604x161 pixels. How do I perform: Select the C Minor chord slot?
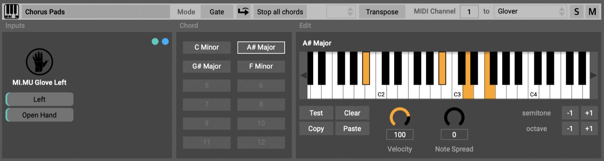[207, 47]
